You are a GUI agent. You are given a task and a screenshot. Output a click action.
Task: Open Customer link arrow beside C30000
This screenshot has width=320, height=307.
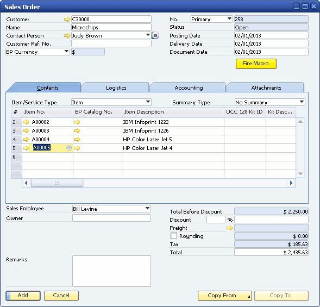(x=67, y=20)
